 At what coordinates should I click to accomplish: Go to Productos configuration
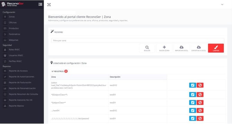pyautogui.click(x=14, y=28)
